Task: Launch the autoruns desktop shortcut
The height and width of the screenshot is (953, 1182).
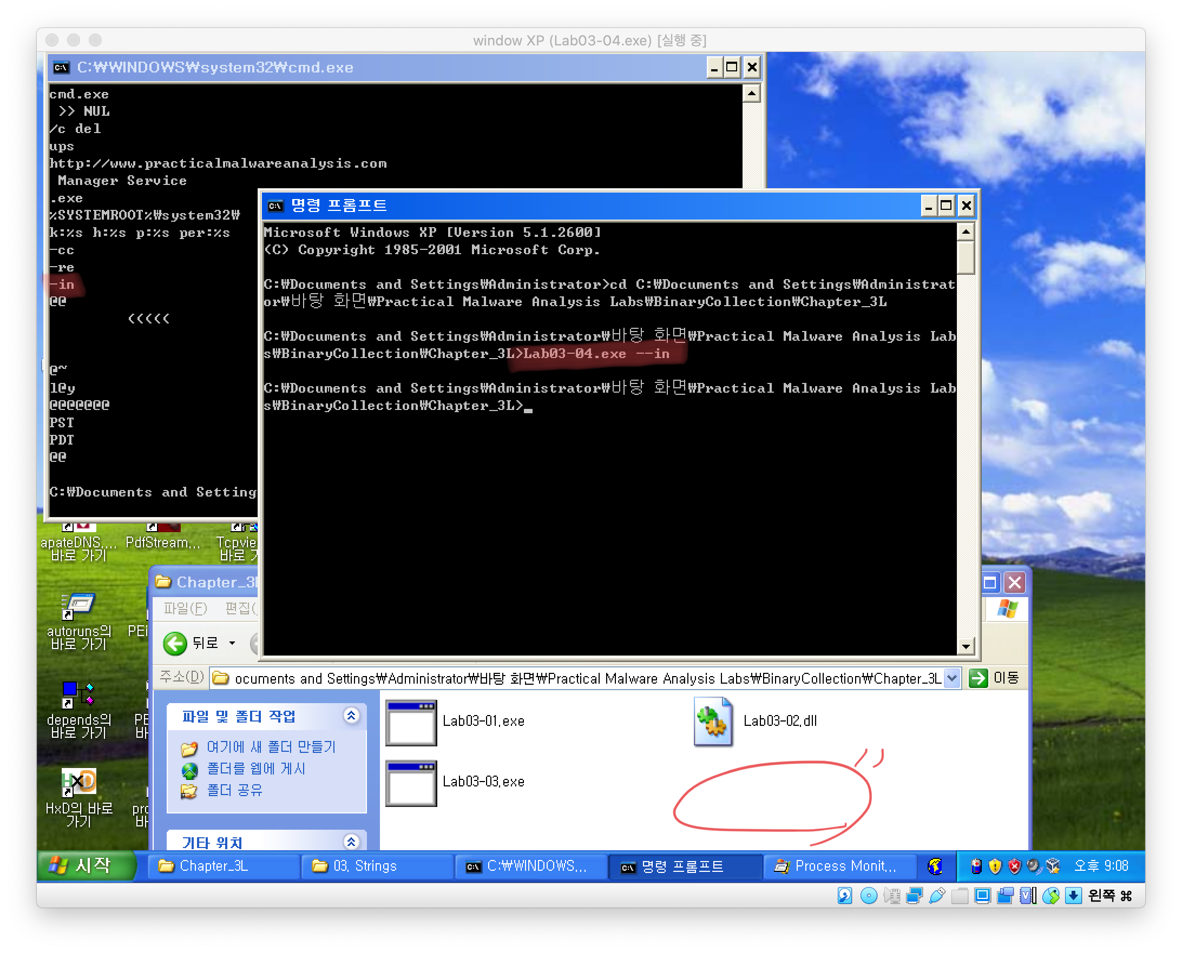Action: (78, 621)
